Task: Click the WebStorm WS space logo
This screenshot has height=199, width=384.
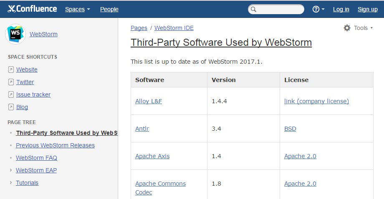Action: pyautogui.click(x=15, y=34)
